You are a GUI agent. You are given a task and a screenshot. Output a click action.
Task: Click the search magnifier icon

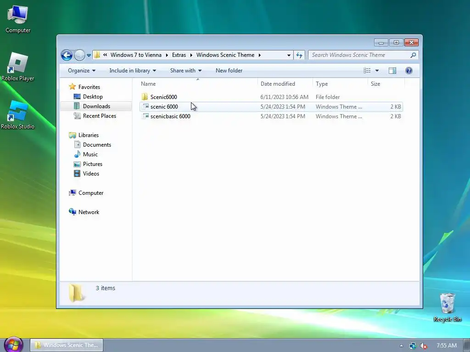pyautogui.click(x=414, y=55)
